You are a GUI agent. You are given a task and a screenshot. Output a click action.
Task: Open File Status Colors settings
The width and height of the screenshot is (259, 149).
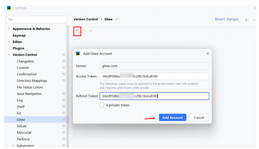(x=30, y=87)
